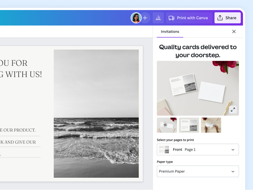Open the Front Page 1 pages dropdown
Screen dimensions: 253x190
[x=198, y=150]
